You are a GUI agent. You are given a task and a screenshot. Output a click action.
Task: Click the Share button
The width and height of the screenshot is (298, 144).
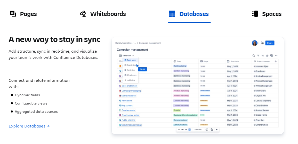270,43
